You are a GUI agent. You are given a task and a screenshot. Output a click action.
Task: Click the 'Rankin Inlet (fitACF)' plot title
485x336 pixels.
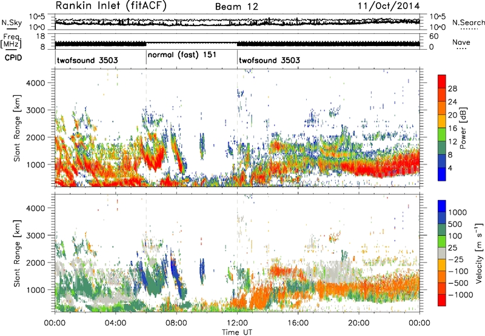point(111,5)
